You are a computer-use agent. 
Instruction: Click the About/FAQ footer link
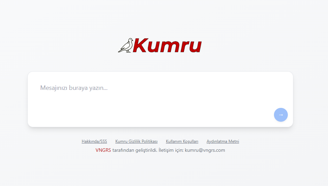coord(94,141)
